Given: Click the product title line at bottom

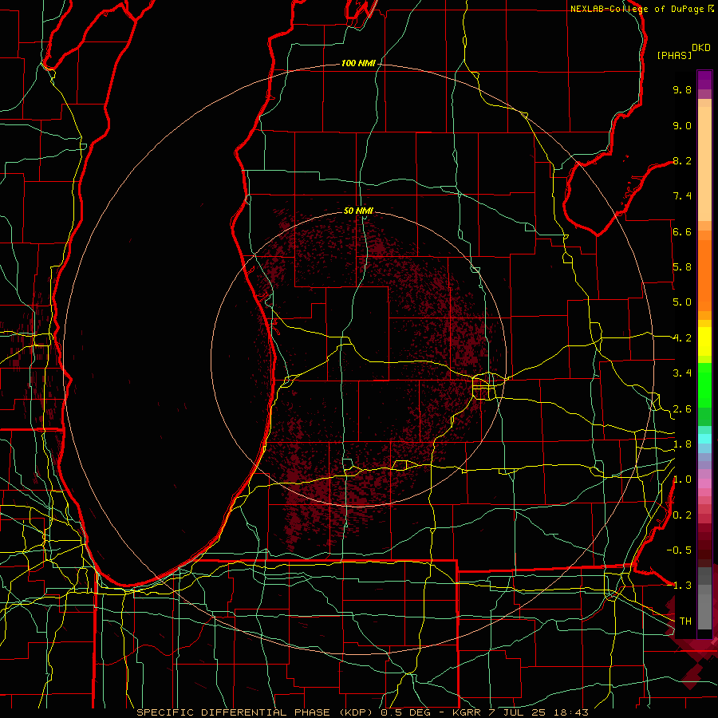Looking at the screenshot, I should (x=362, y=712).
